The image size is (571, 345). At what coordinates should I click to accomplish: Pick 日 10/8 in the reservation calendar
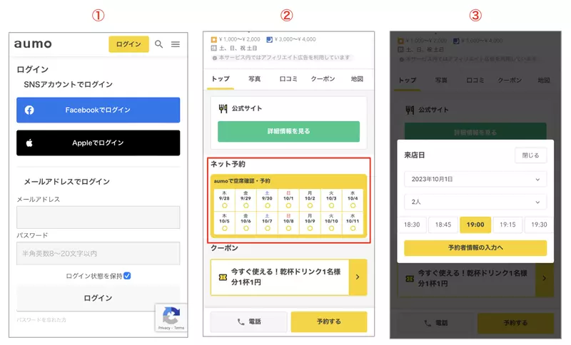[288, 222]
